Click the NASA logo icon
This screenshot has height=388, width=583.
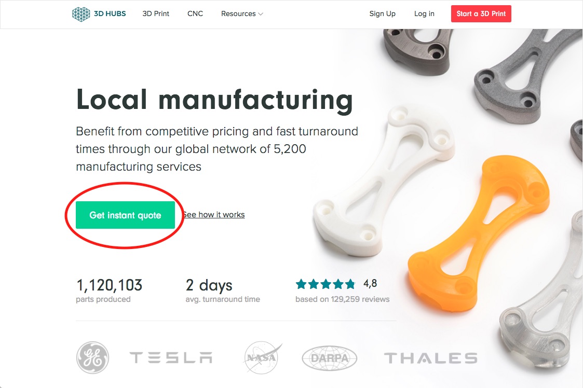tap(263, 357)
